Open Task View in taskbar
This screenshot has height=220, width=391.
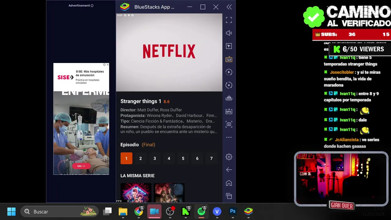(107, 211)
